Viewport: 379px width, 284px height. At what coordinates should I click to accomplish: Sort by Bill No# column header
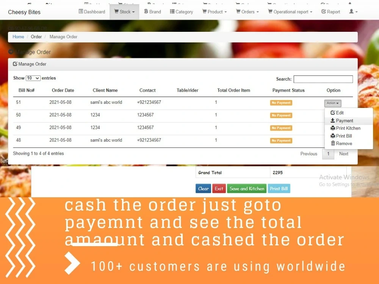27,91
